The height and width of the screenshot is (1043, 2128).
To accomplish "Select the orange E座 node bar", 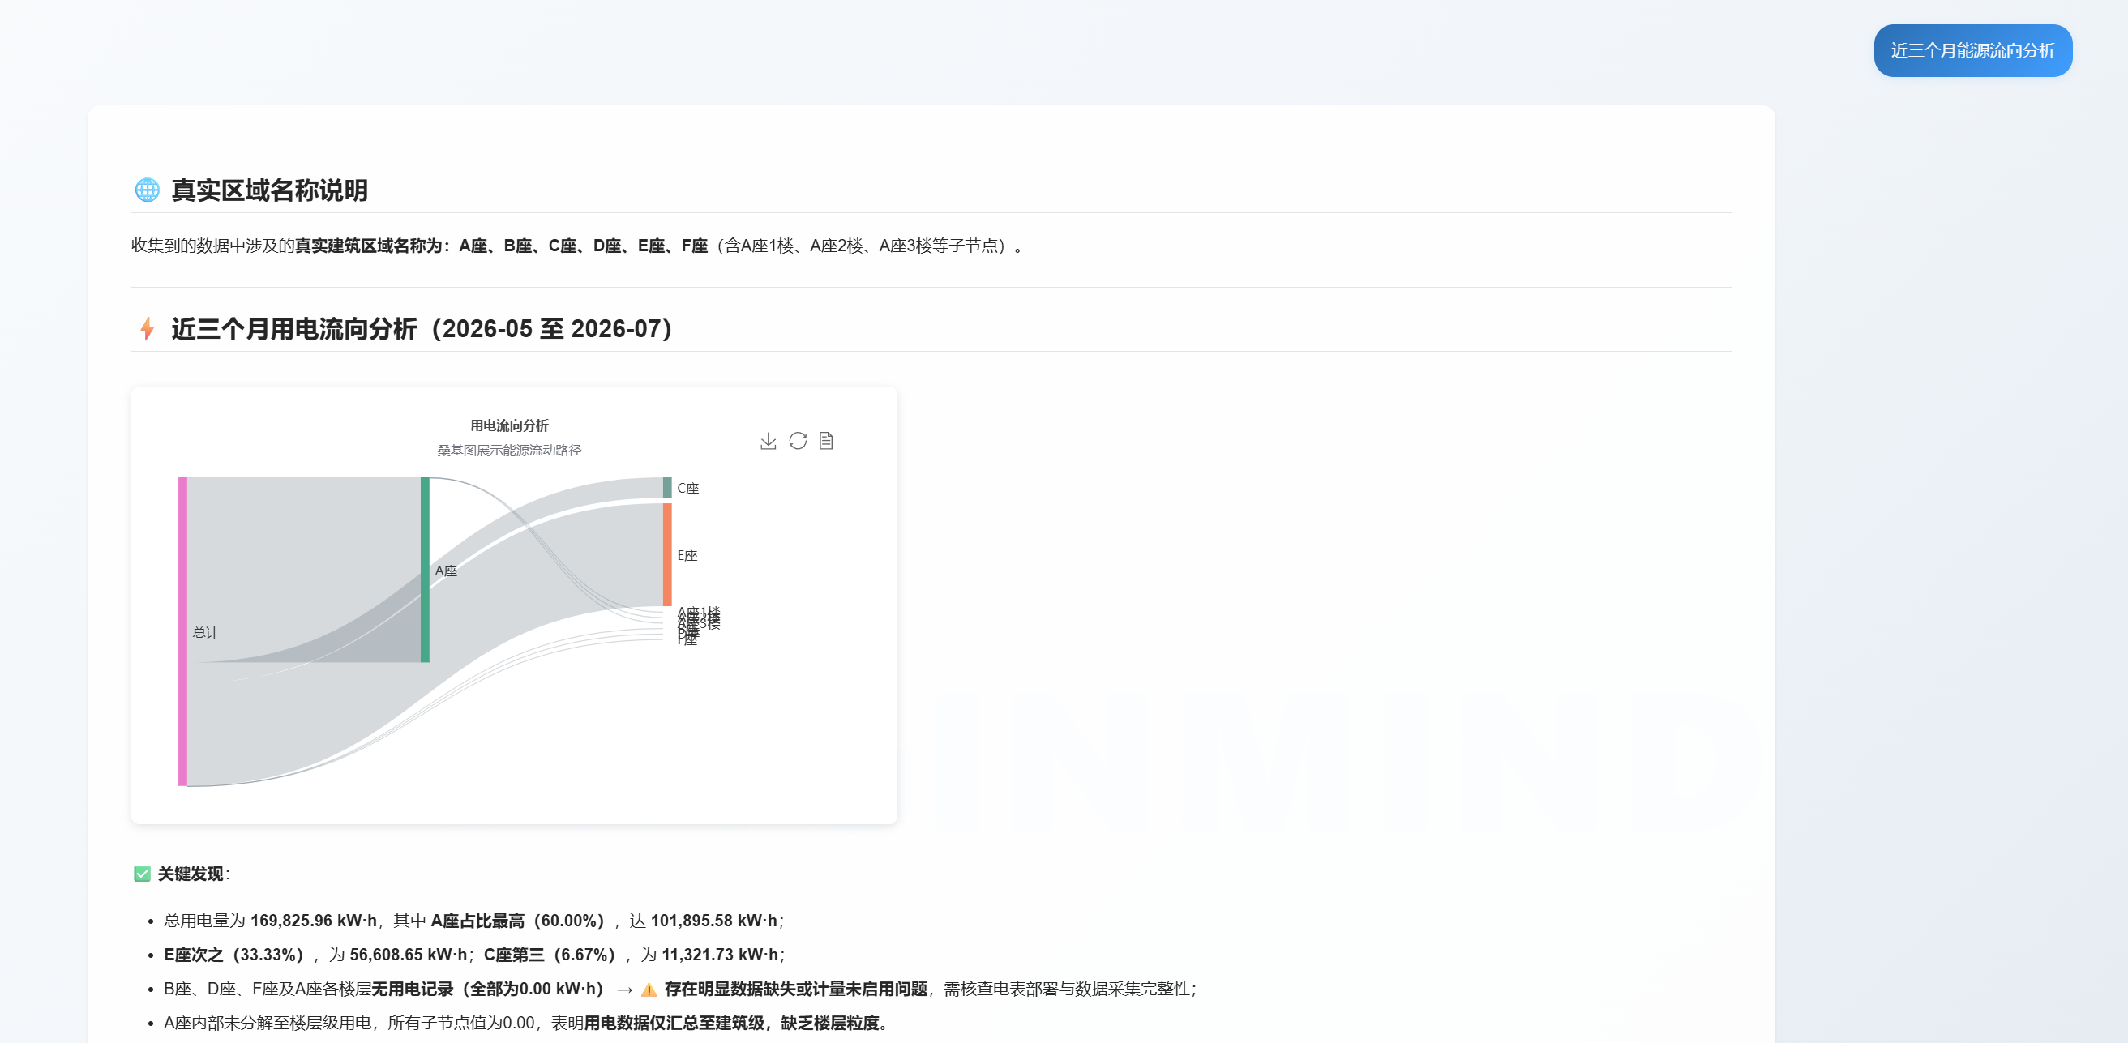I will (x=666, y=555).
